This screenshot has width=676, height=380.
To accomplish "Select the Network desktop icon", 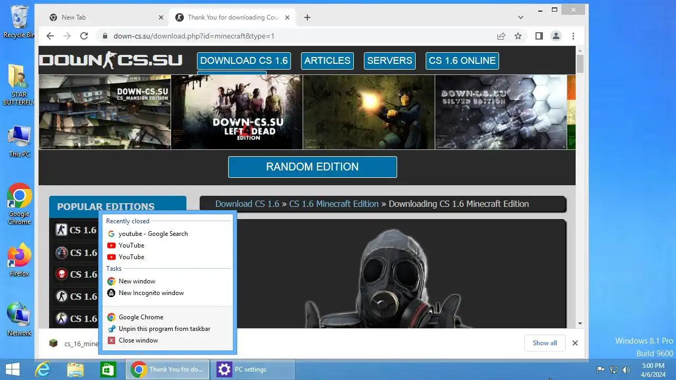I will 19,319.
